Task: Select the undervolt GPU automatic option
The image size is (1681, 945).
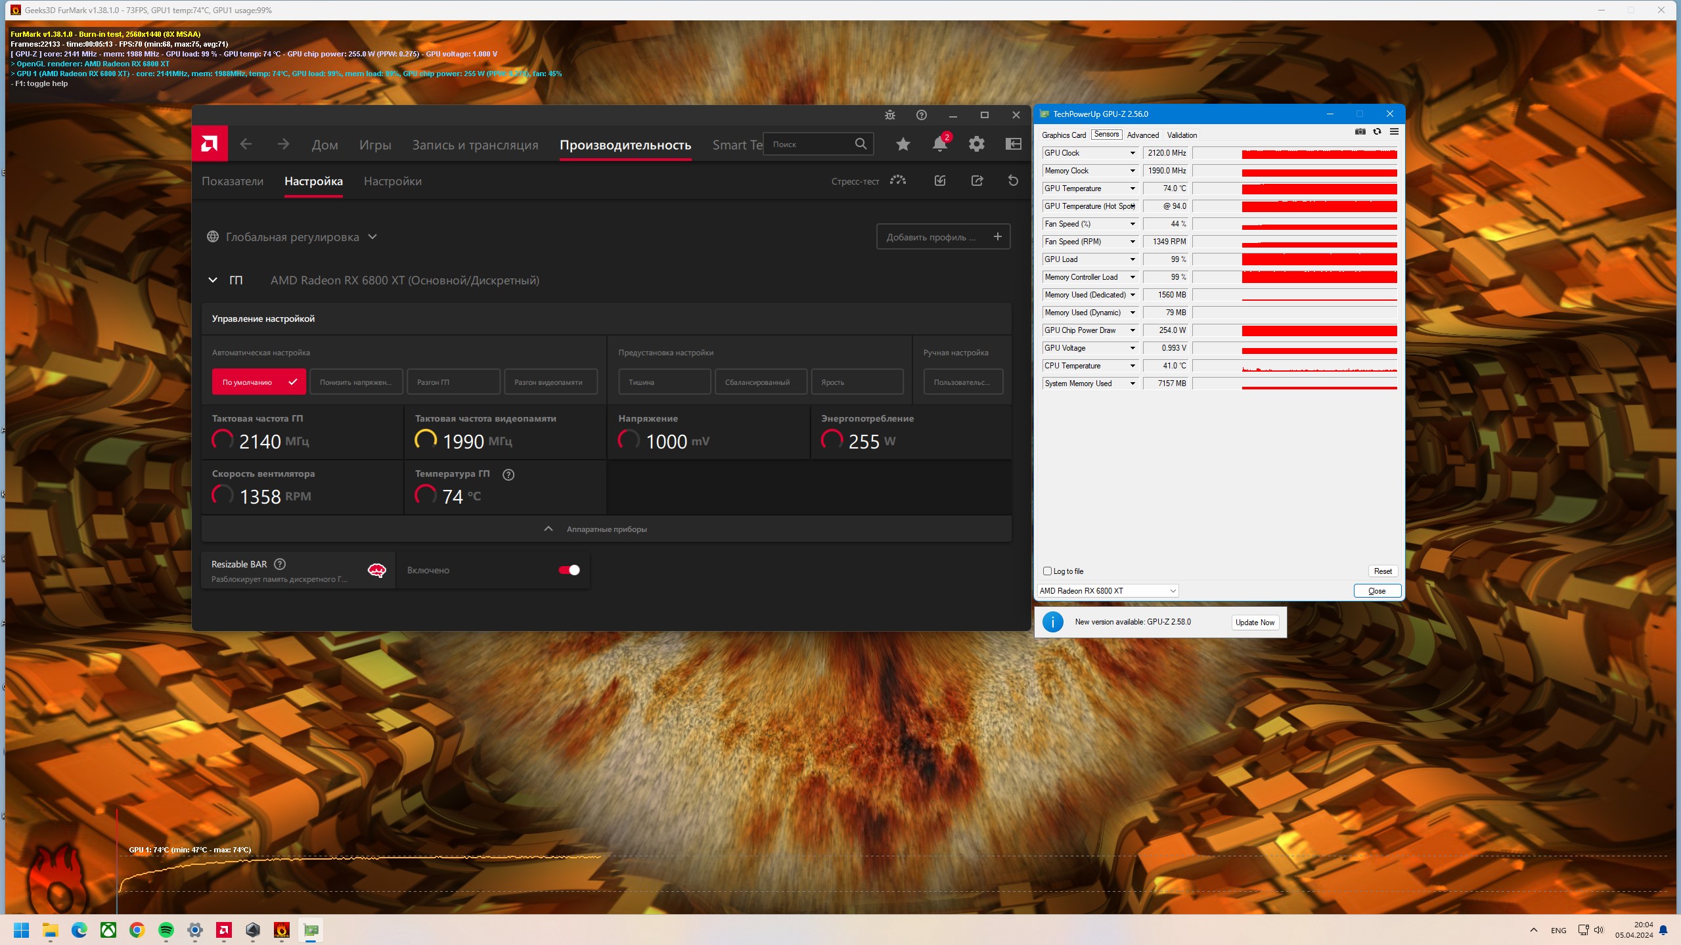Action: click(x=356, y=382)
